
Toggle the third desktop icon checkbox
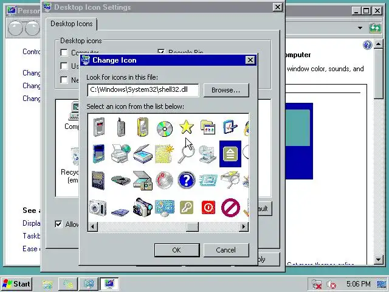pyautogui.click(x=64, y=80)
